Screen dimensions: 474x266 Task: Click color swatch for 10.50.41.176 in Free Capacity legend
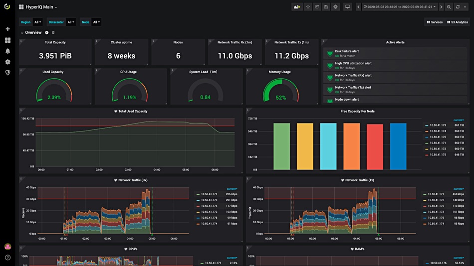point(427,137)
